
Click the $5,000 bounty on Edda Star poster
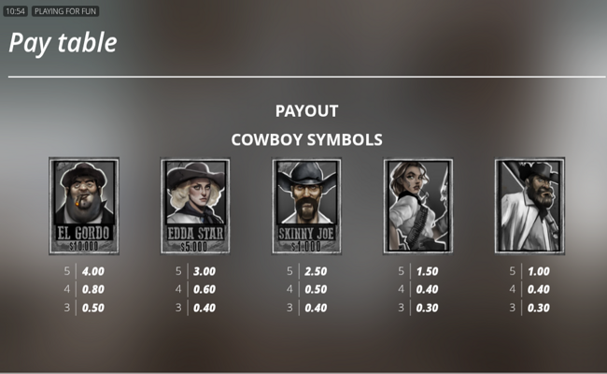(194, 246)
